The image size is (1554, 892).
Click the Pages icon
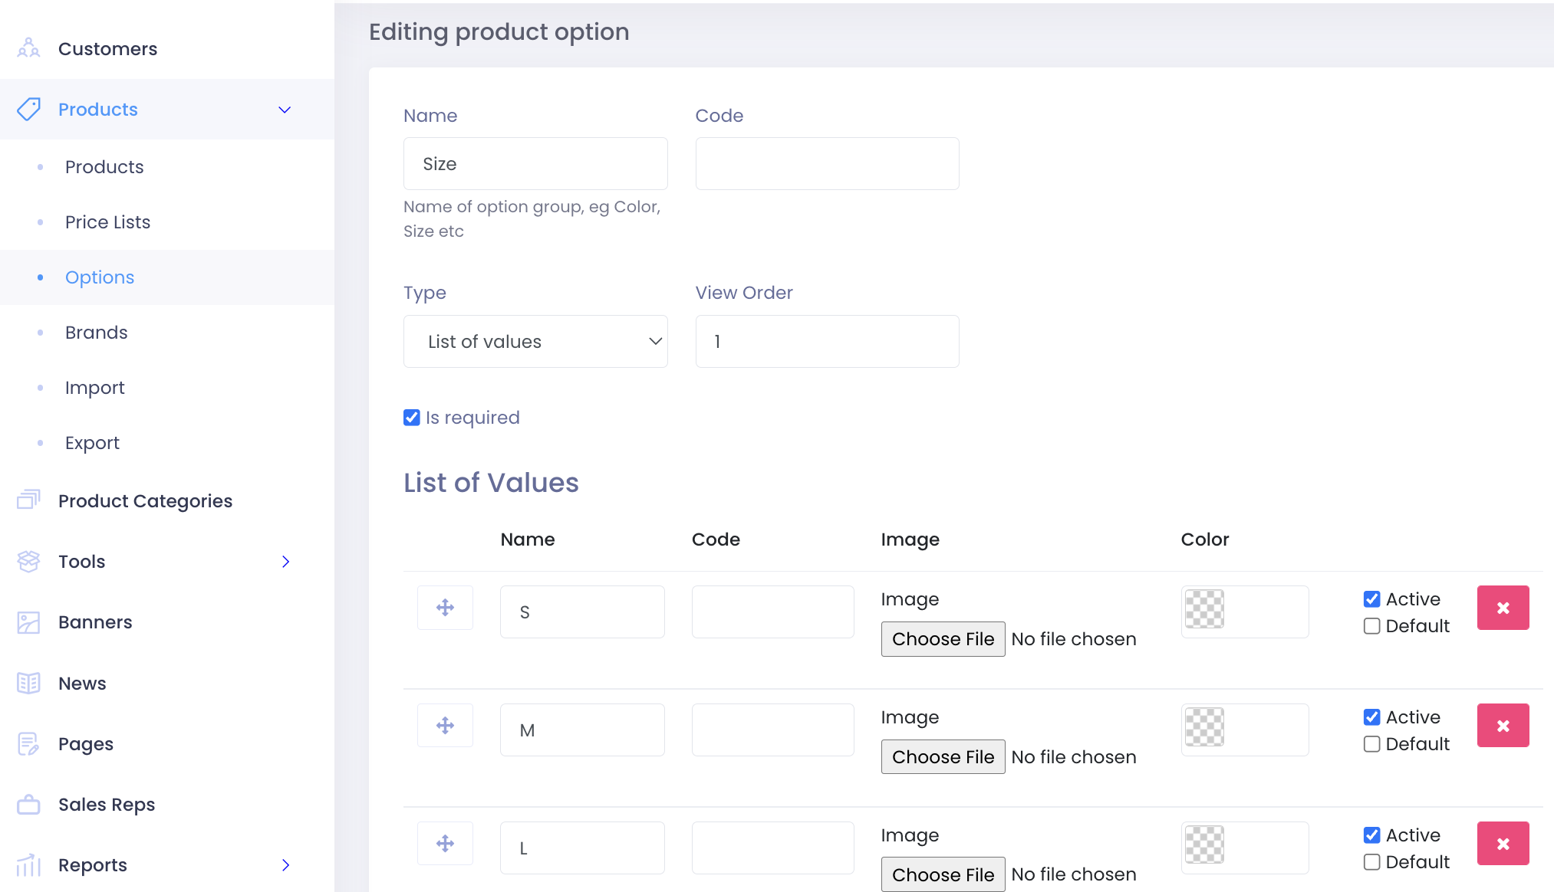click(28, 743)
